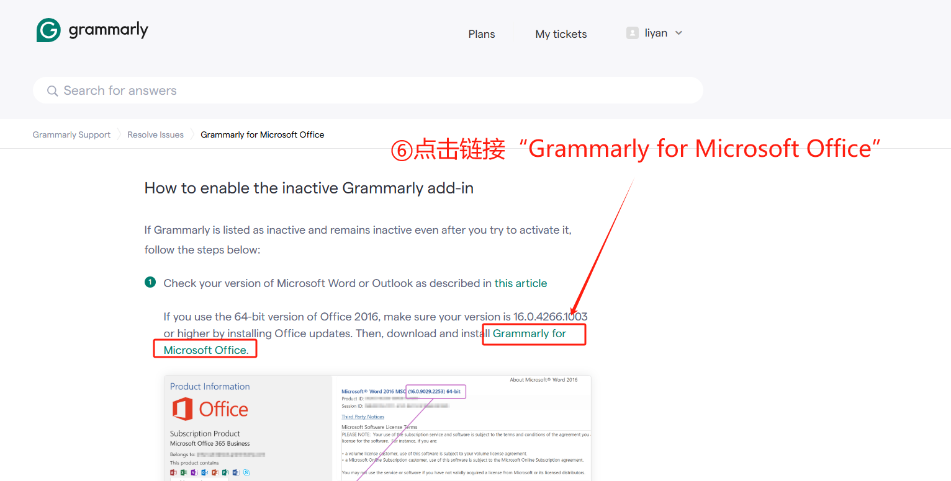Open Grammarly for Microsoft Office breadcrumb
The image size is (951, 481).
(x=262, y=135)
